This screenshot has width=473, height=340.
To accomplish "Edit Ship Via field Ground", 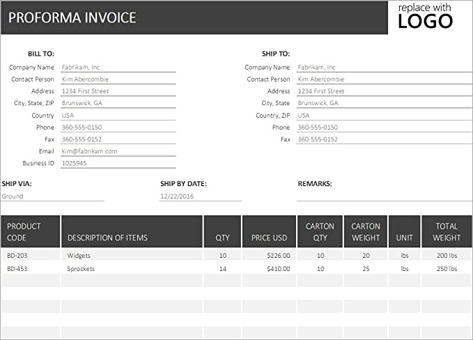I will [52, 196].
